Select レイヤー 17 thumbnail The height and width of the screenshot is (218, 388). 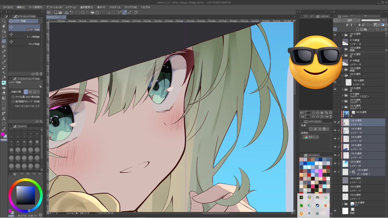[345, 180]
